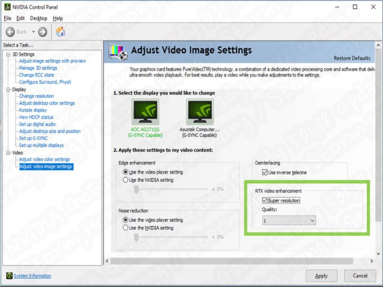Click the System Information icon

click(x=9, y=276)
